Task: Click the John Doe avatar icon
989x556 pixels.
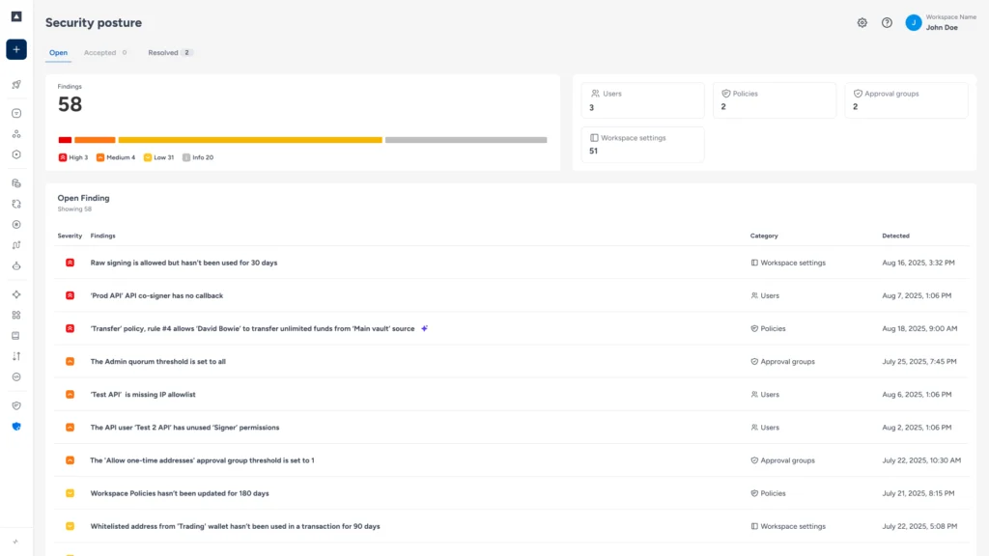Action: point(912,22)
